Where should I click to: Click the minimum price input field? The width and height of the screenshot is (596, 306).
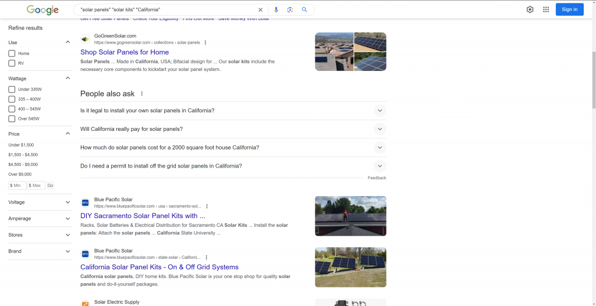17,186
